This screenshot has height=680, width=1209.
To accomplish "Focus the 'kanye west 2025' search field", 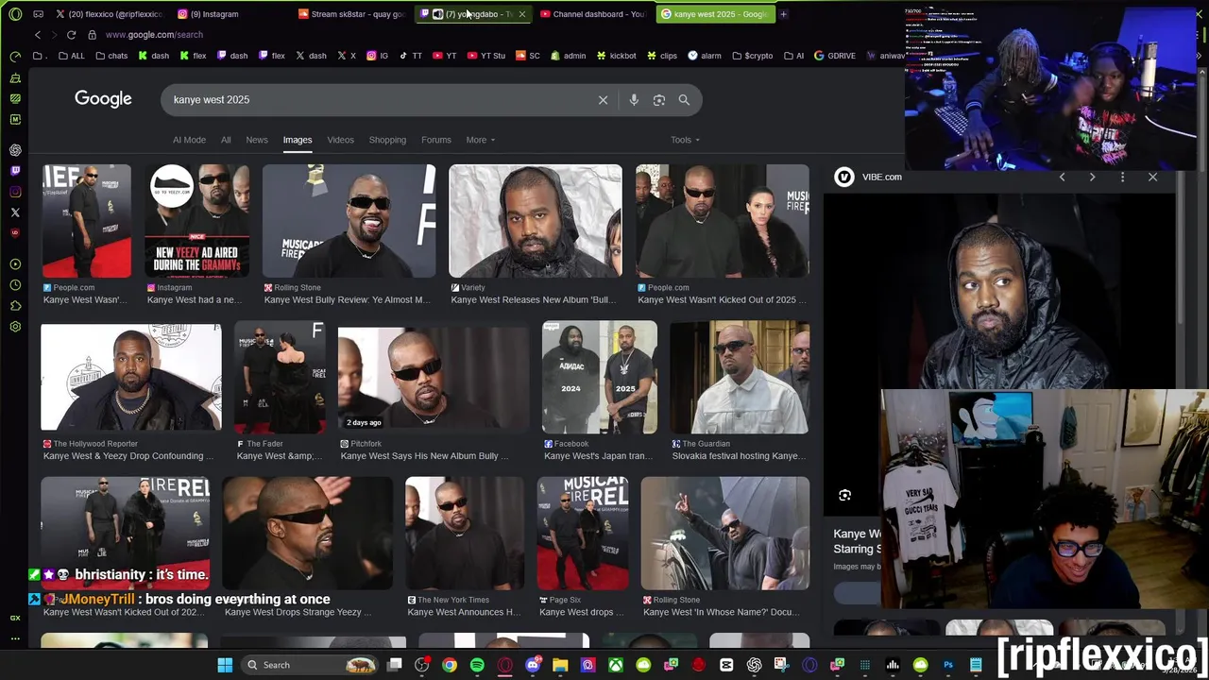I will (x=378, y=100).
